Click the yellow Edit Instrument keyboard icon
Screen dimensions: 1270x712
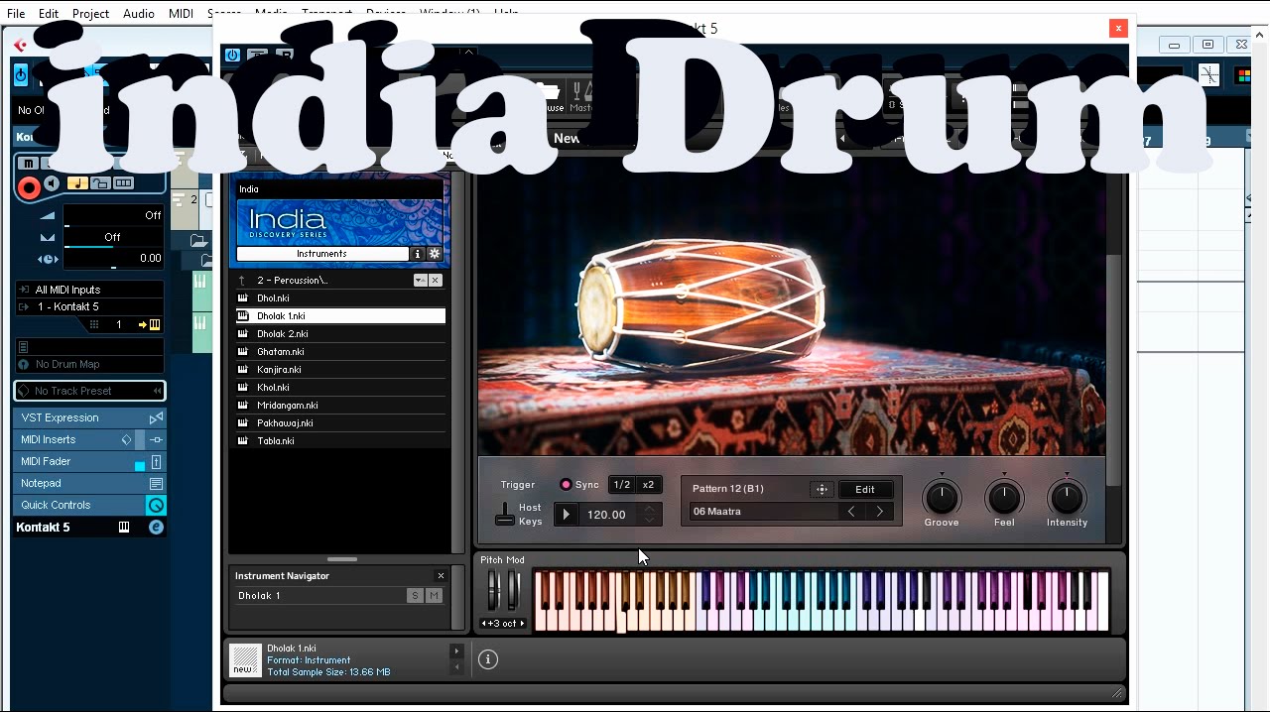click(155, 324)
